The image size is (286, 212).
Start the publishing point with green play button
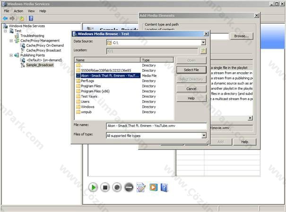tap(93, 187)
